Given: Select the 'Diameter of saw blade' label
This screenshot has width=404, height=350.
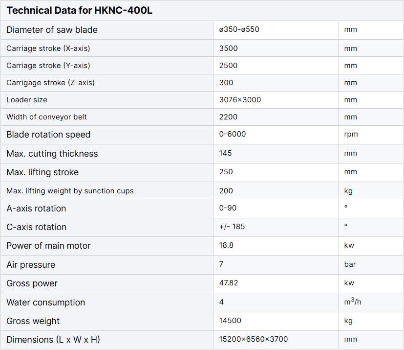Looking at the screenshot, I should pyautogui.click(x=52, y=30).
